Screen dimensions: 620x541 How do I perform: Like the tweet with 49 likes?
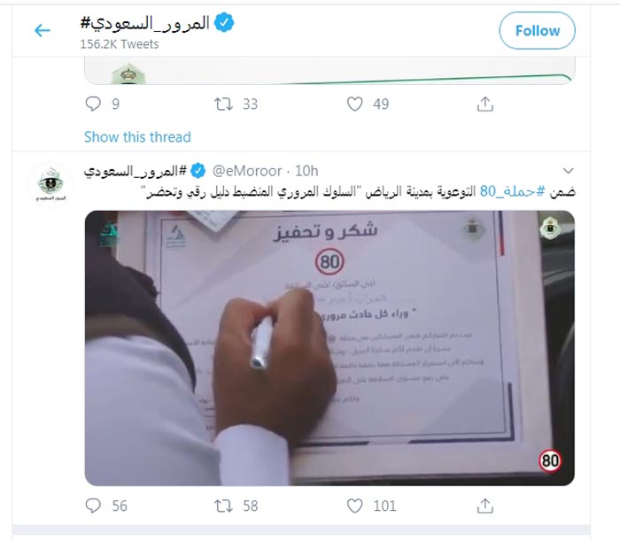(354, 104)
